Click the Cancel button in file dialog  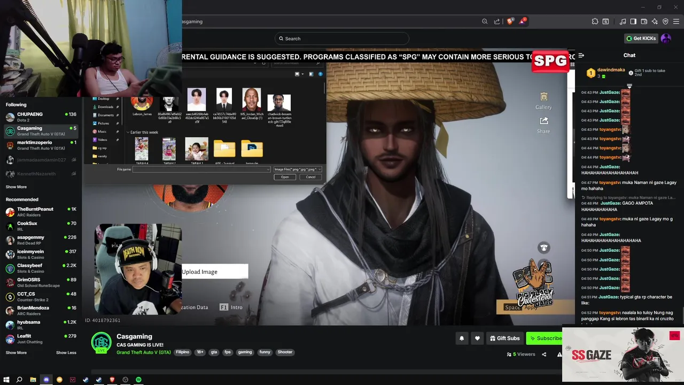tap(310, 177)
